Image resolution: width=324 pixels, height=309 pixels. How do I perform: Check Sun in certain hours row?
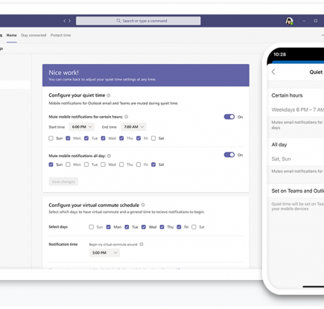coord(51,138)
